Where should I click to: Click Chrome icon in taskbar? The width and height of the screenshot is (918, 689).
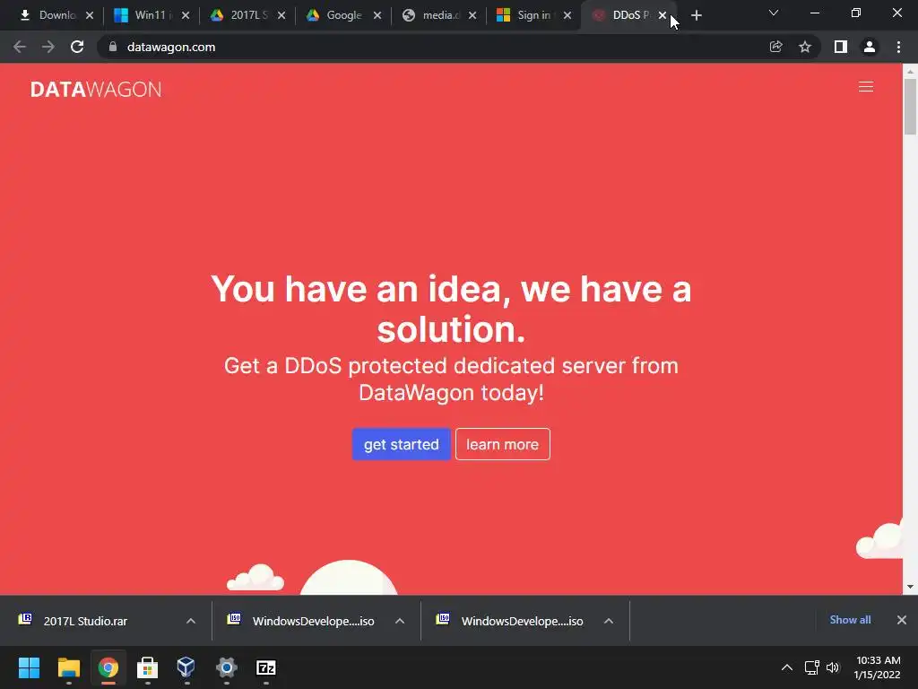click(x=108, y=667)
